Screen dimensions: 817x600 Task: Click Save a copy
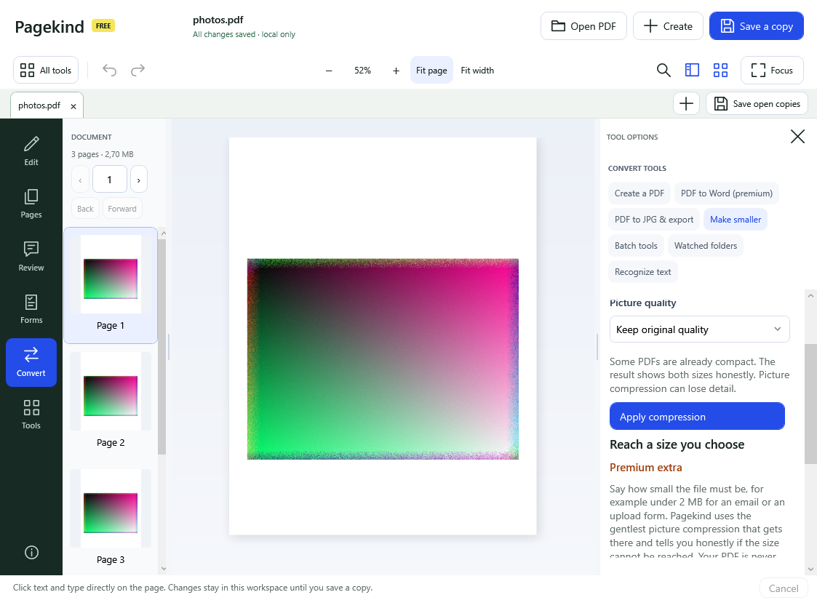757,26
